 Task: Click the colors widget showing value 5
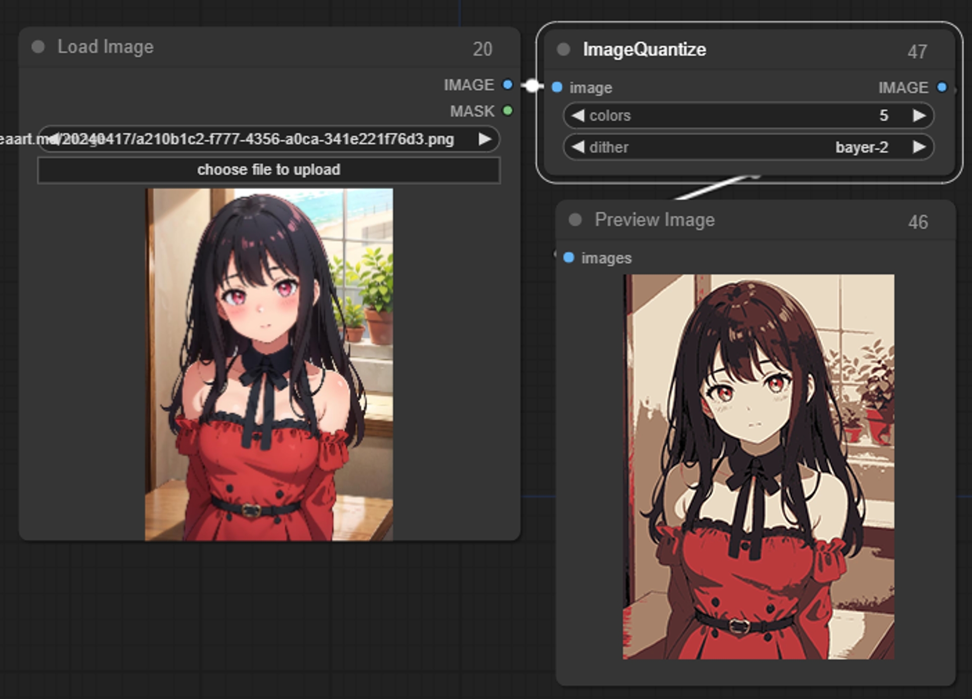click(747, 116)
